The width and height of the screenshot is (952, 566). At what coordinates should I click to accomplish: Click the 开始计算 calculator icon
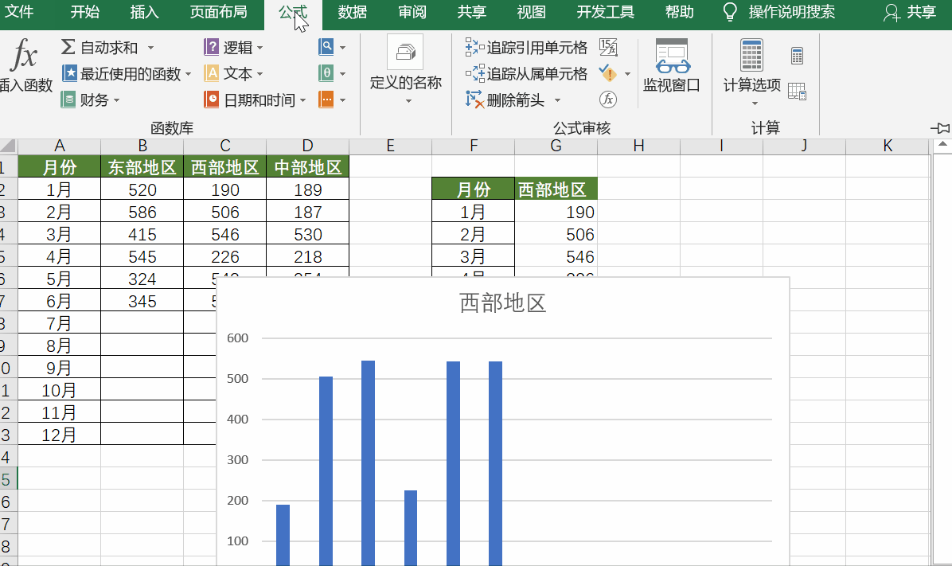pos(797,54)
